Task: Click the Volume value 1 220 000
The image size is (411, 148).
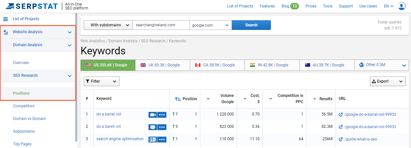Action: pos(225,114)
